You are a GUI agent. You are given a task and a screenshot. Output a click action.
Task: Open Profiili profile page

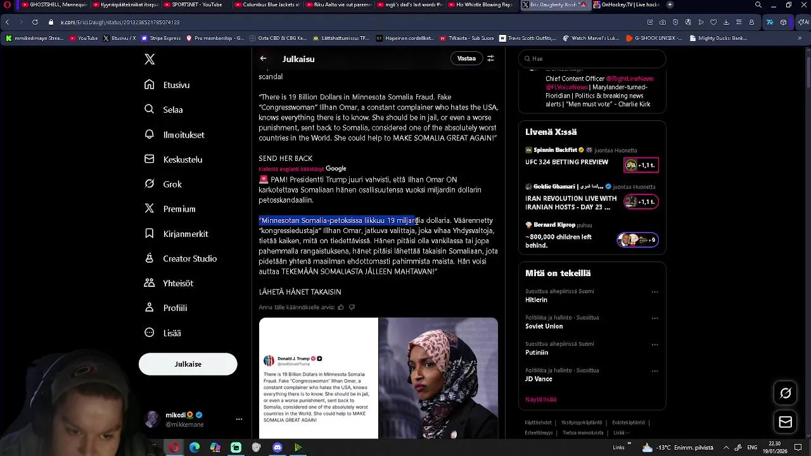tap(165, 308)
